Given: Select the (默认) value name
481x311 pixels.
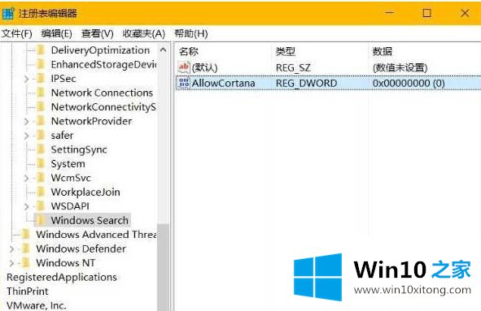Looking at the screenshot, I should (204, 67).
